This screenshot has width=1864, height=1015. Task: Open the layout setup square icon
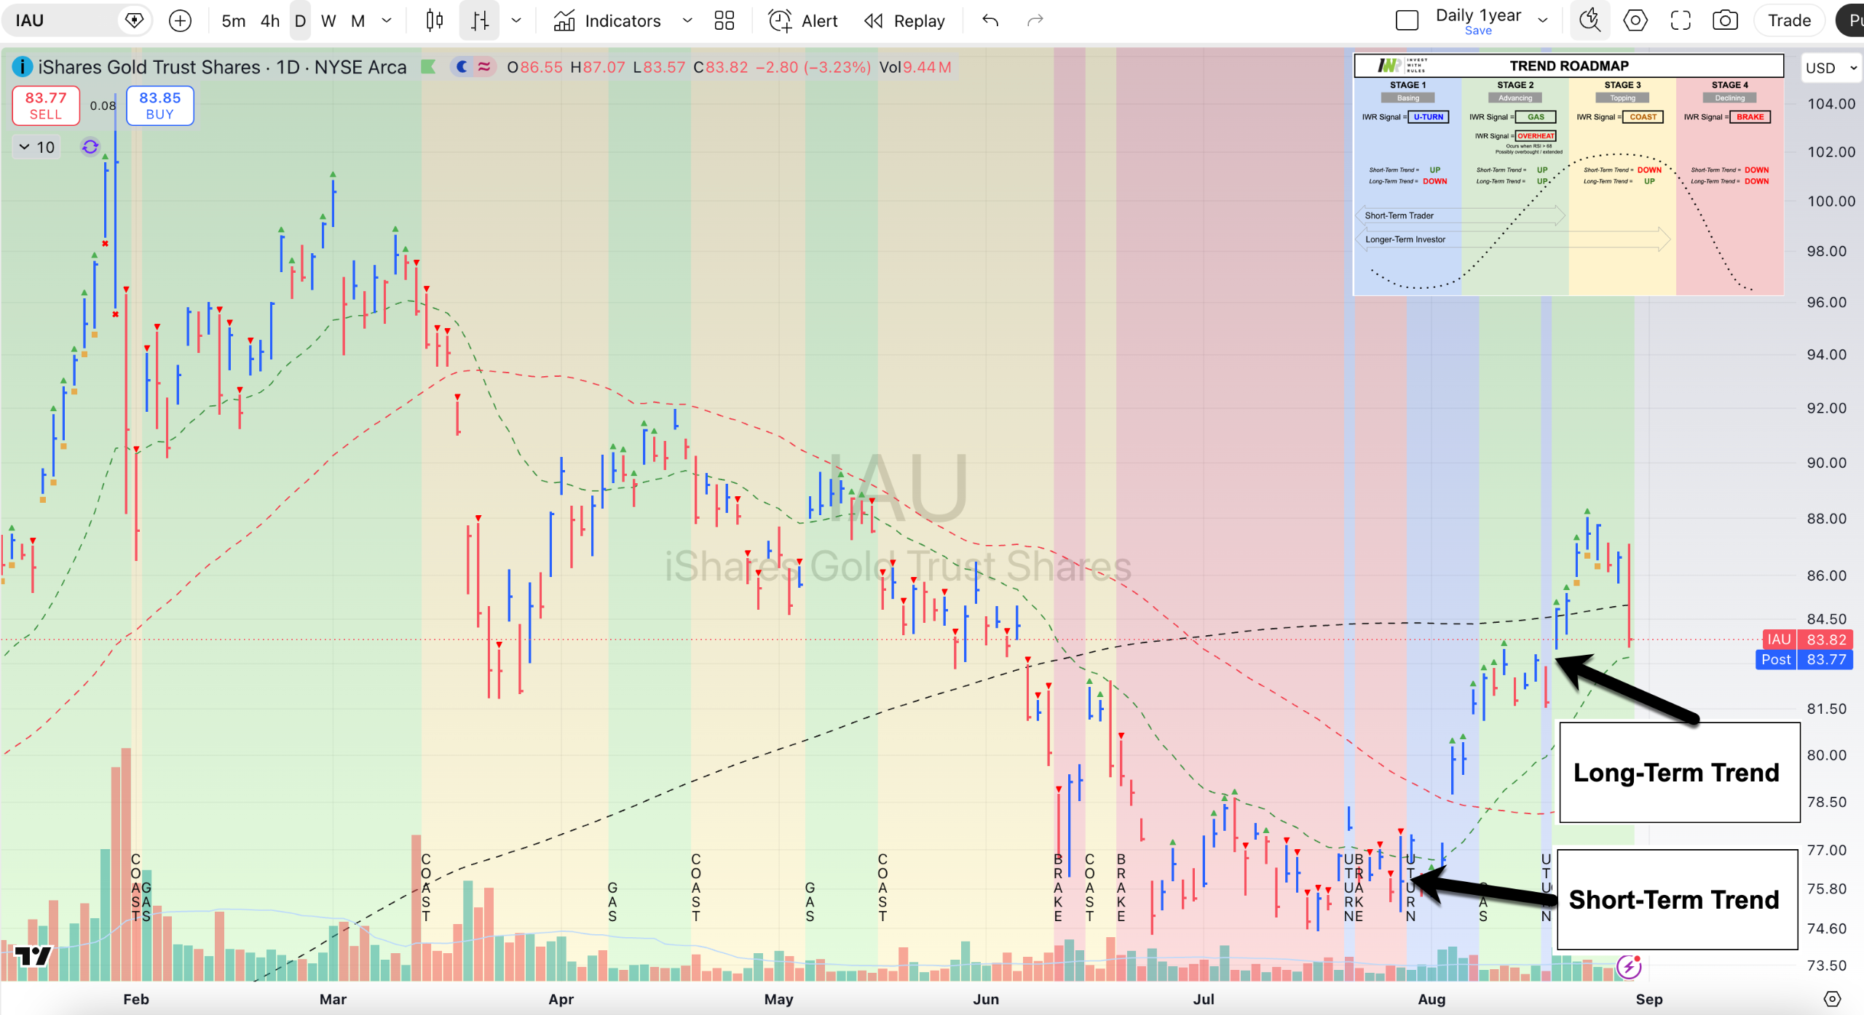[x=1407, y=20]
